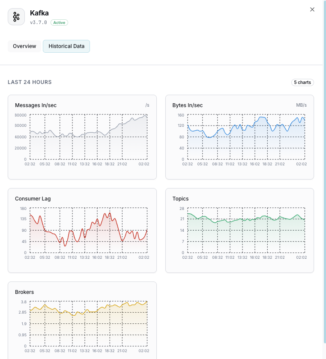Switch to the Overview tab

24,46
